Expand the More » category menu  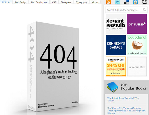pyautogui.click(x=95, y=2)
